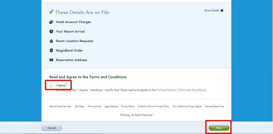Open the Privacy Policy footer link
Viewport: 273px width, 134px height.
tap(128, 106)
